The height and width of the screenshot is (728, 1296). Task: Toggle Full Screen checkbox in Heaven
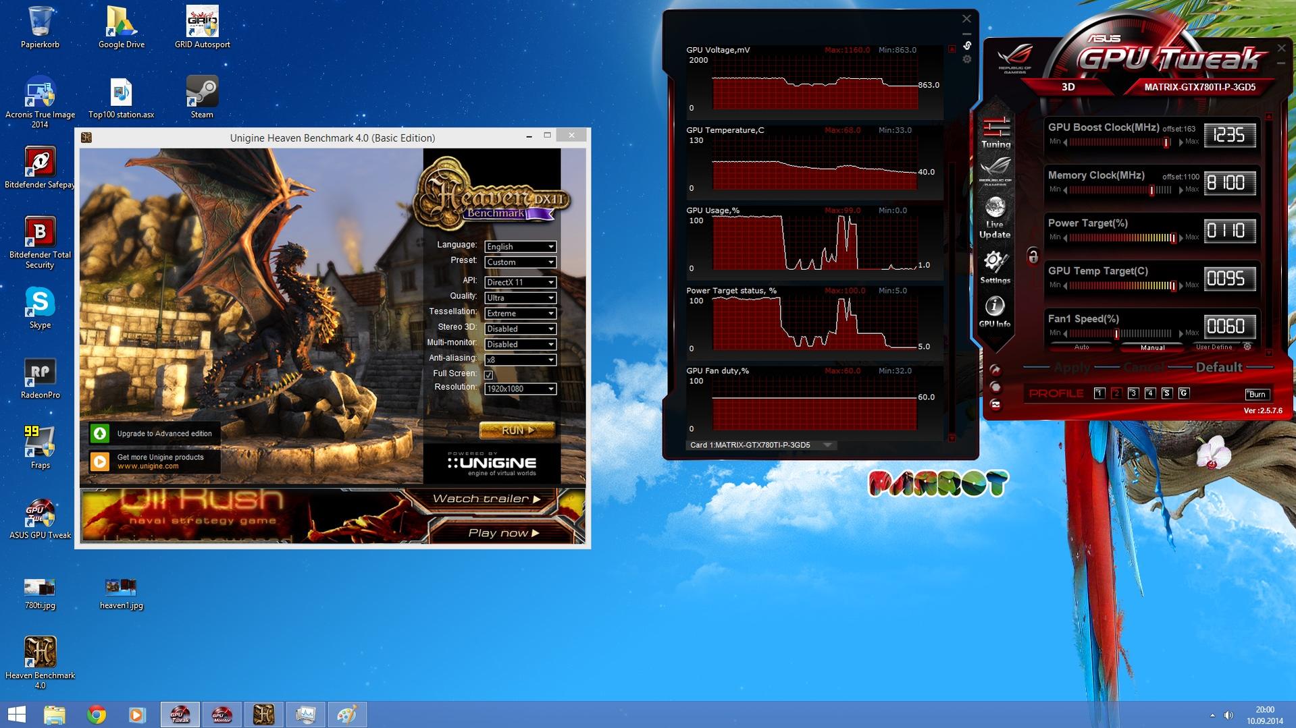[488, 374]
